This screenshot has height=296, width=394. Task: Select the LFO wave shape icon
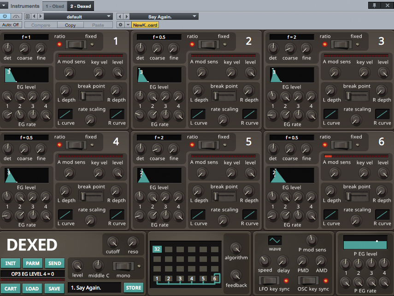pyautogui.click(x=274, y=240)
